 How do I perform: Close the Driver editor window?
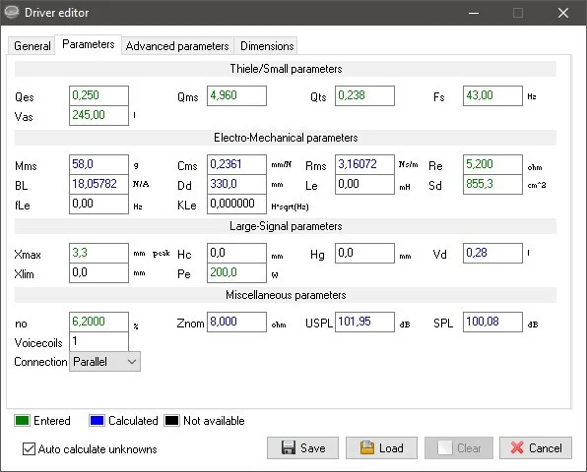point(563,13)
